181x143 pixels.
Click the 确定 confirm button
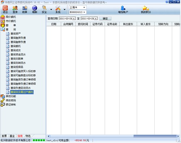point(105,18)
